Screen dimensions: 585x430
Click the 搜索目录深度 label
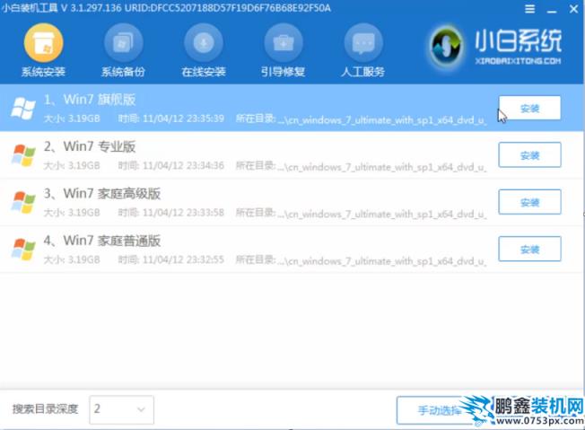point(45,409)
